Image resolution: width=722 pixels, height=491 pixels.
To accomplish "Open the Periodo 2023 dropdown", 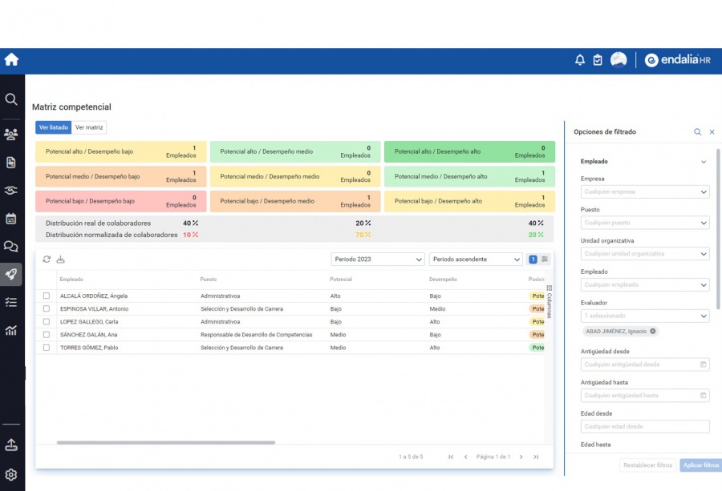I will [x=378, y=260].
